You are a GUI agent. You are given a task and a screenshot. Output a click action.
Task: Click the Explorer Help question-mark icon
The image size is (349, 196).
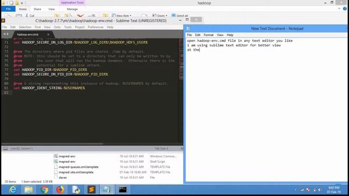345,9
